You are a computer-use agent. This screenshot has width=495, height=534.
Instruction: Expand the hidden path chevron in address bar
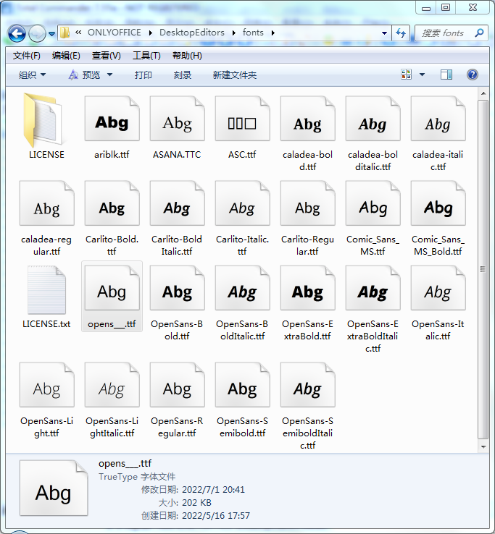pyautogui.click(x=78, y=33)
